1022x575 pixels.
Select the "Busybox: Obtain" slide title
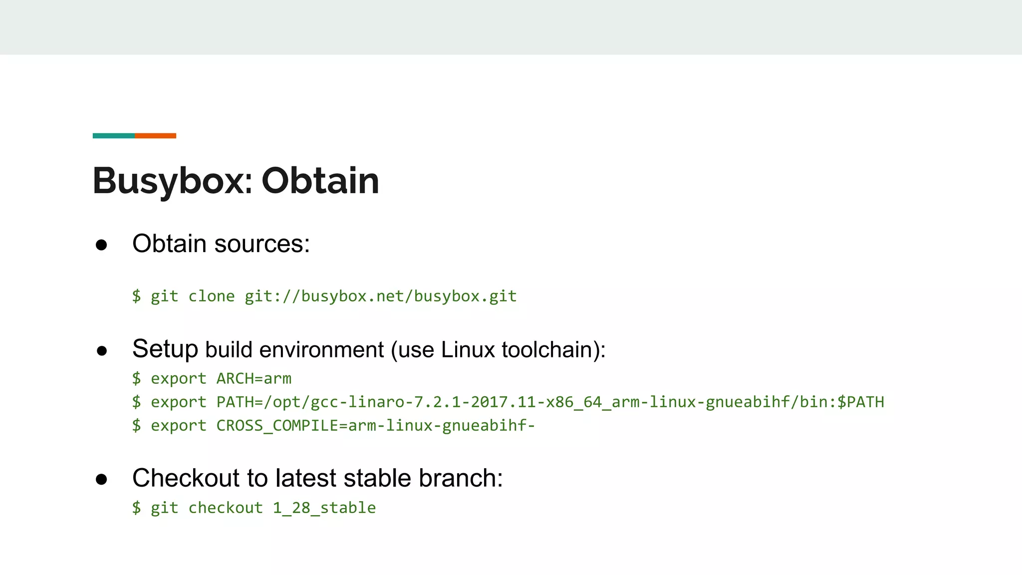click(x=236, y=181)
